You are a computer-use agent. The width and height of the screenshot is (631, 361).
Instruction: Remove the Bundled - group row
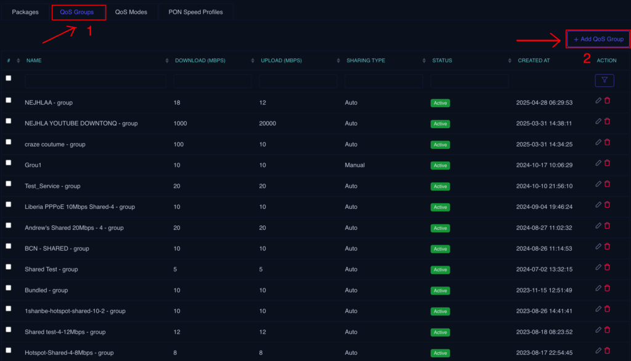point(607,288)
